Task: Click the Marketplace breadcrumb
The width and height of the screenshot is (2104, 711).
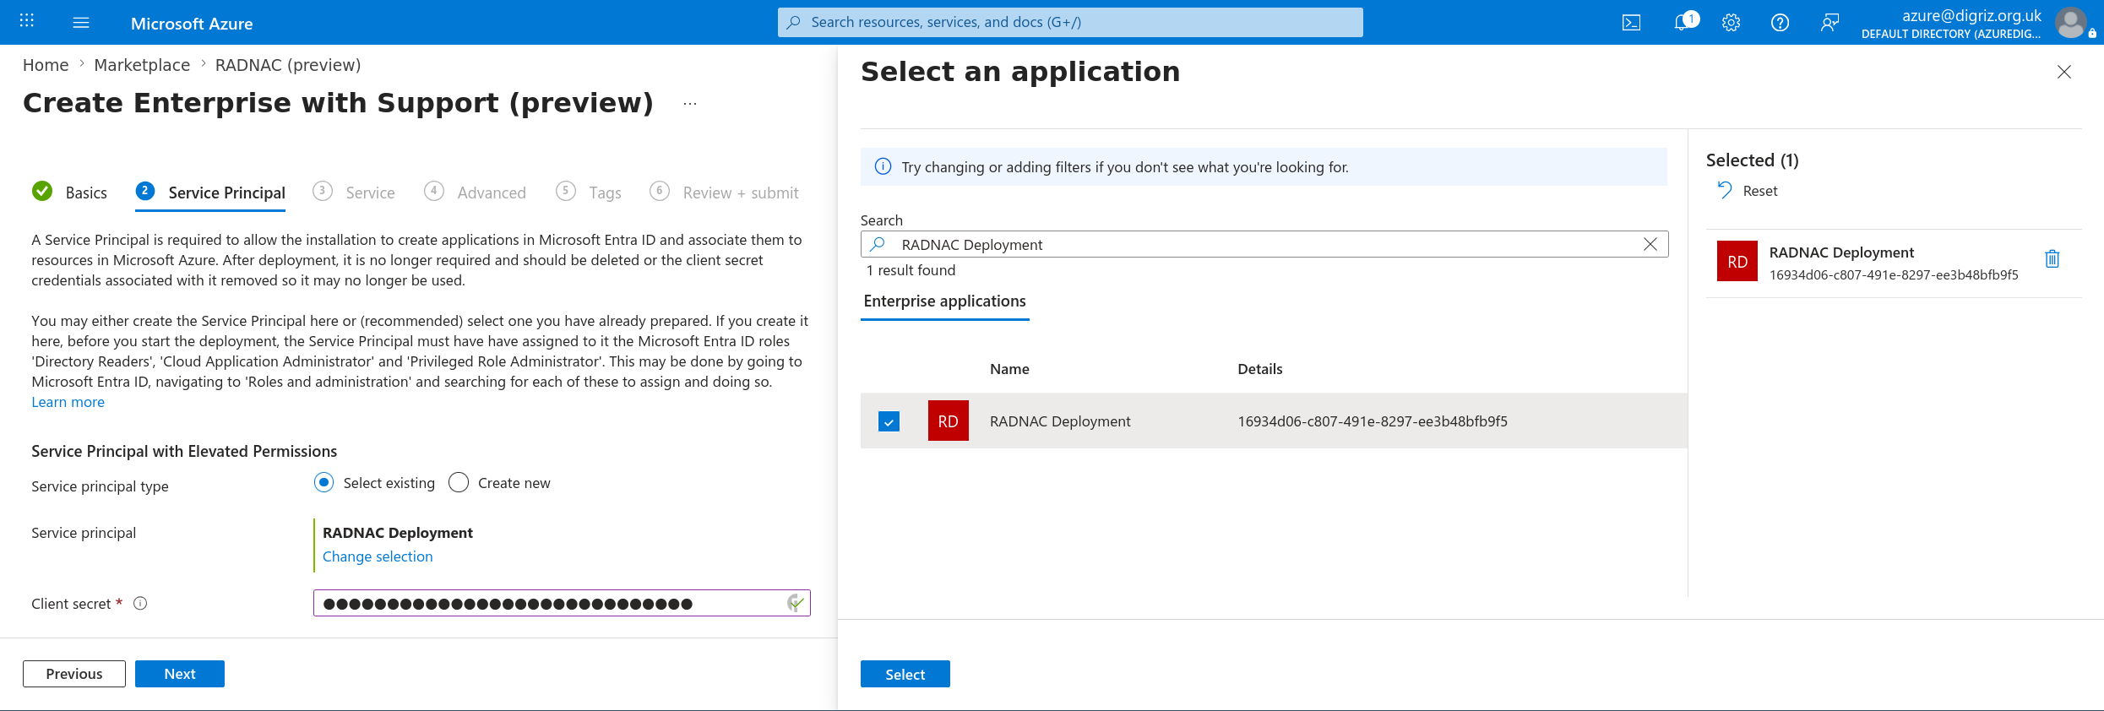Action: [142, 65]
